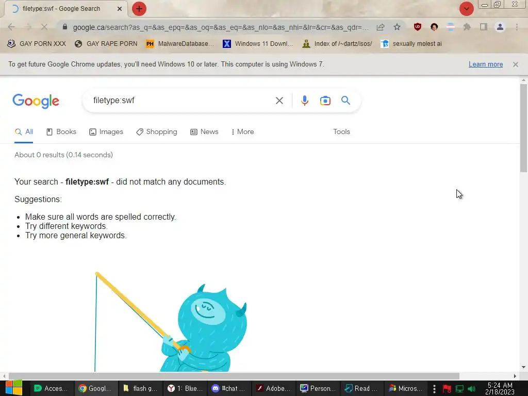Share this page from the address bar
Viewport: 528px width, 396px height.
(x=381, y=27)
